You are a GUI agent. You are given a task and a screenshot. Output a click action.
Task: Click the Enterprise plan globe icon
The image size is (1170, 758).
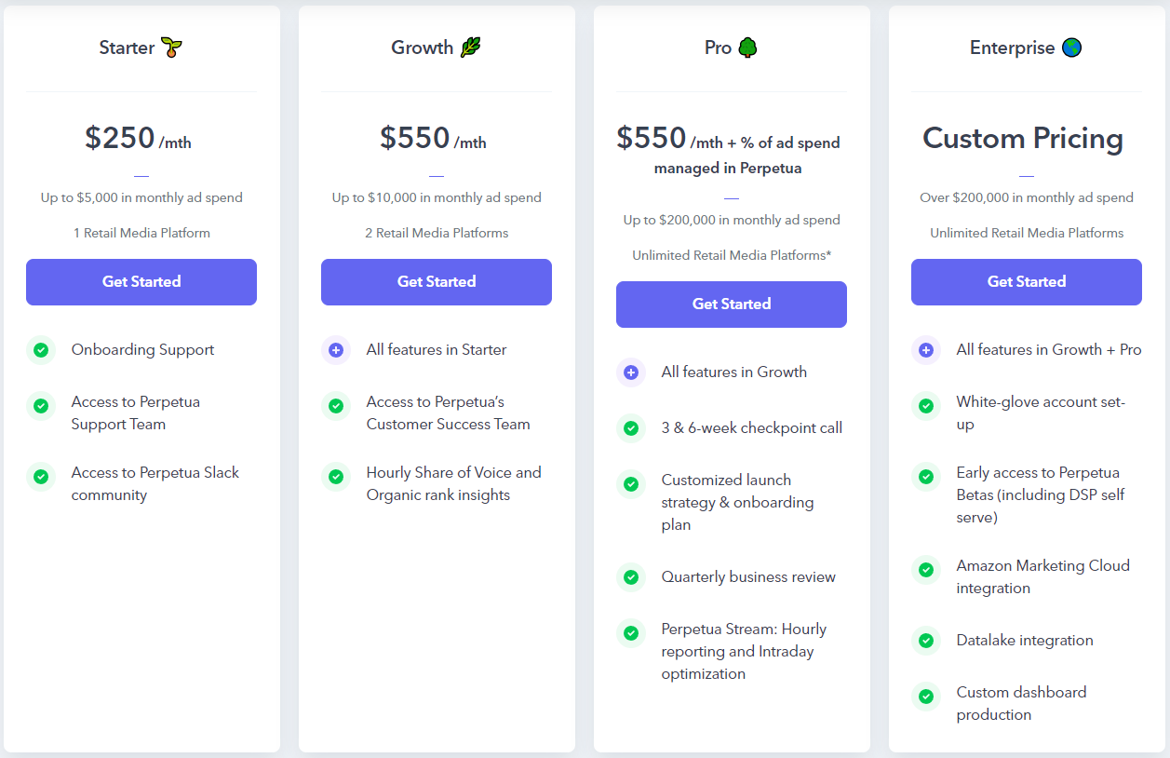1071,47
